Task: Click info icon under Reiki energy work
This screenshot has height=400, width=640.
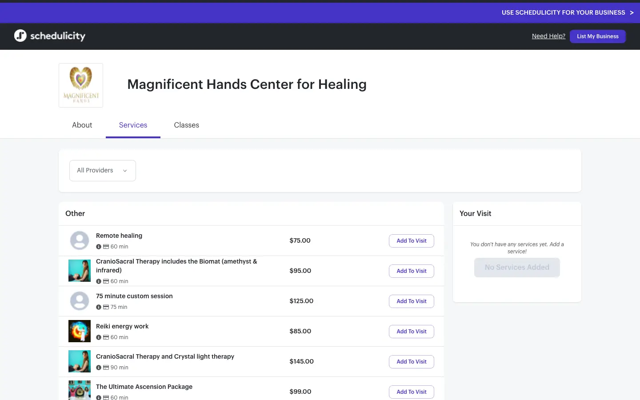Action: pyautogui.click(x=99, y=337)
